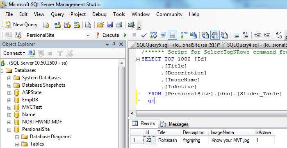Uncomment the selected lines
Screen dimensions: 287x148
click(x=246, y=35)
